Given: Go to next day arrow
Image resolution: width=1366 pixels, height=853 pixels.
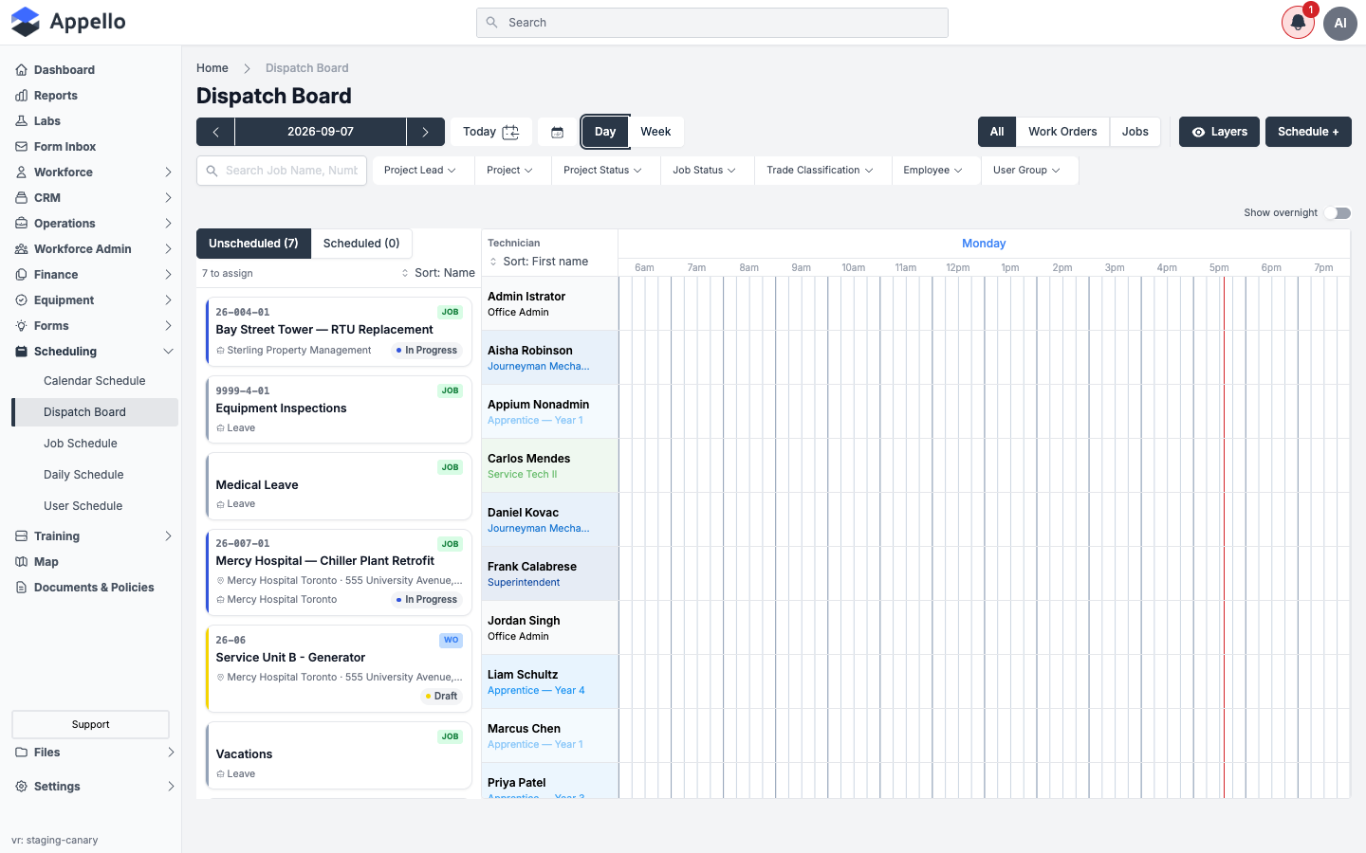Looking at the screenshot, I should pyautogui.click(x=425, y=132).
